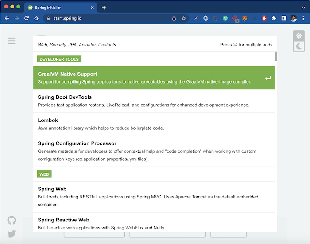Share this page via share icon
The width and height of the screenshot is (310, 244).
click(174, 19)
